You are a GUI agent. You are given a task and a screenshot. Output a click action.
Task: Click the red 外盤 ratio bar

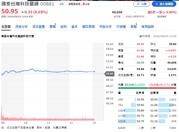point(162,88)
